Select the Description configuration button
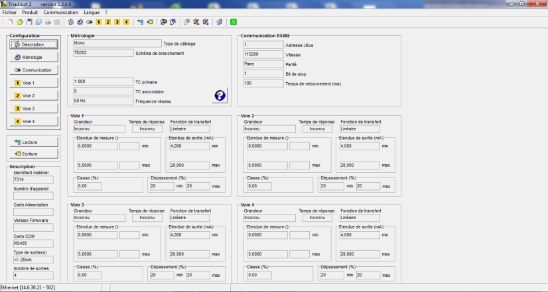 [x=34, y=44]
